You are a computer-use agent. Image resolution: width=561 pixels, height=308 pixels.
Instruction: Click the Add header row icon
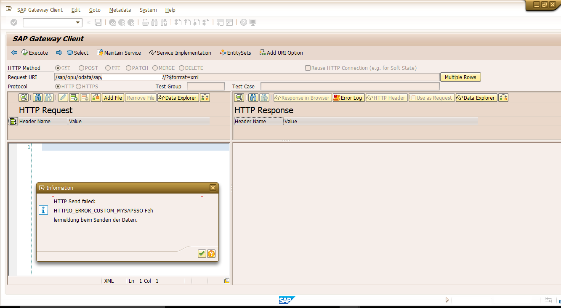[x=74, y=98]
